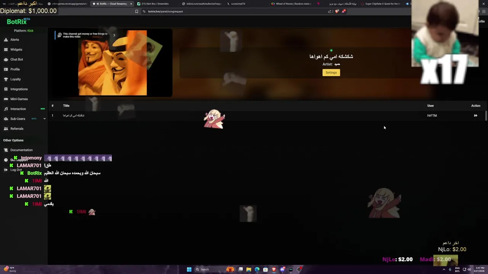Click the yellow Settings button
This screenshot has width=488, height=274.
331,73
